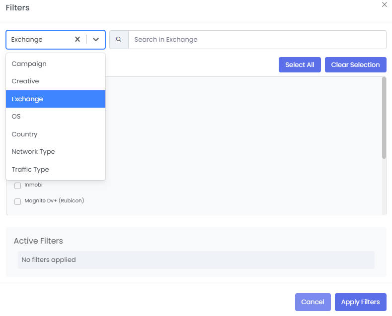Select OS filter option
The image size is (392, 316).
coord(16,117)
